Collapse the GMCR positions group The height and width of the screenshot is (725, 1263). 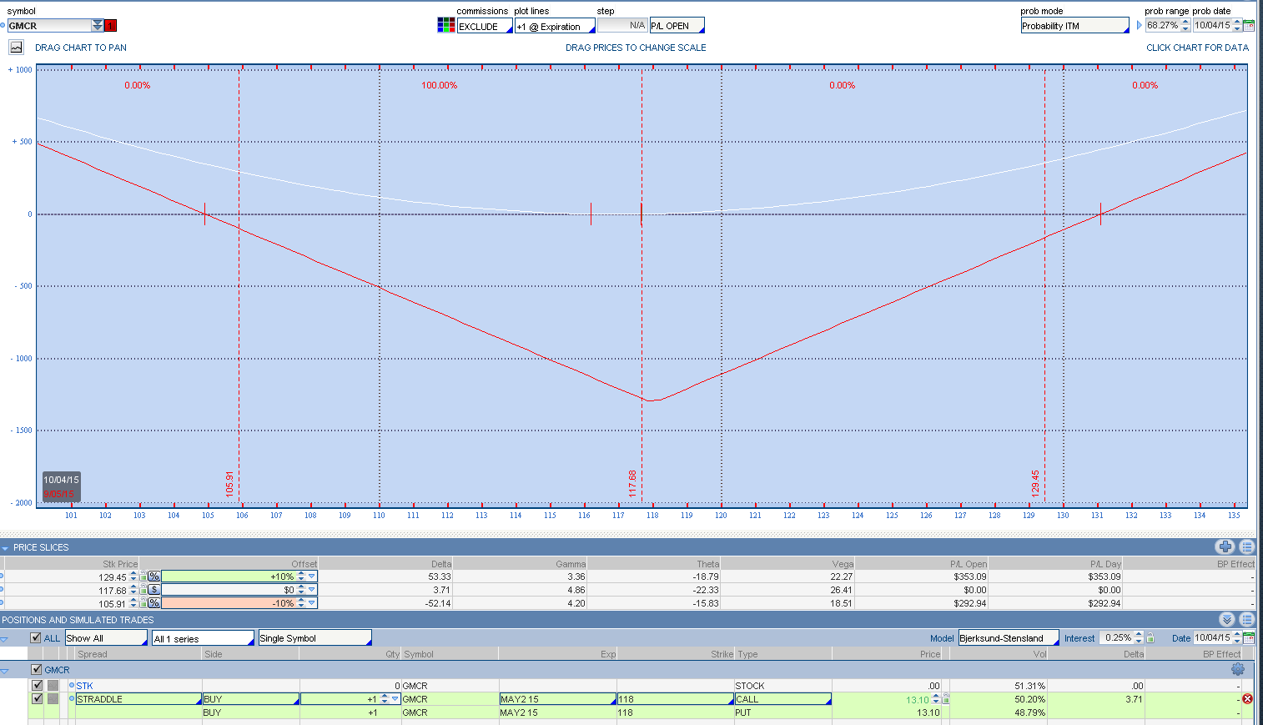(5, 670)
